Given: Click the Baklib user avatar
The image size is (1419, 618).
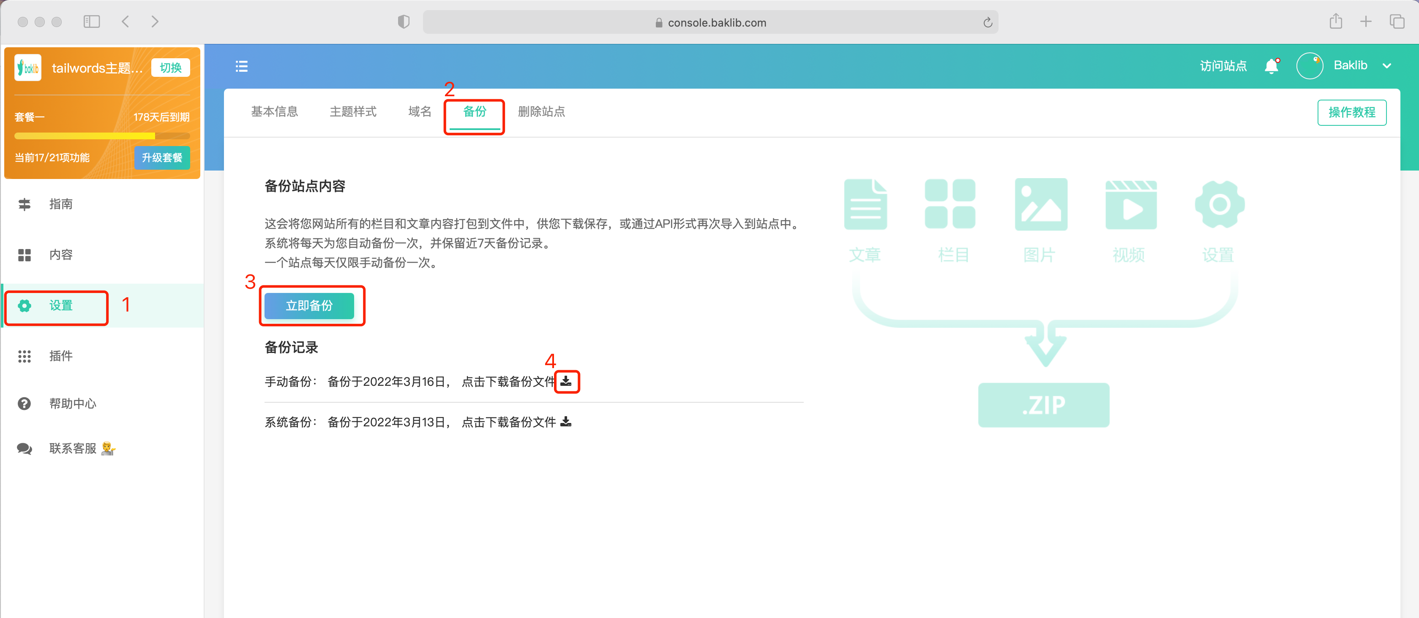Looking at the screenshot, I should (x=1310, y=66).
